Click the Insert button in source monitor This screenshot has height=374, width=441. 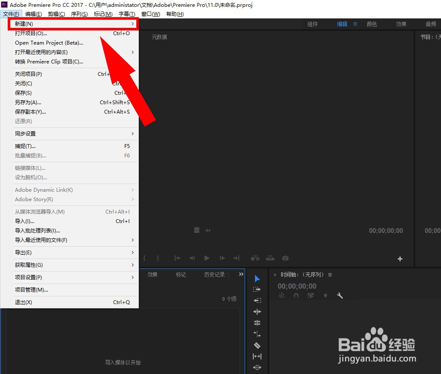[255, 258]
